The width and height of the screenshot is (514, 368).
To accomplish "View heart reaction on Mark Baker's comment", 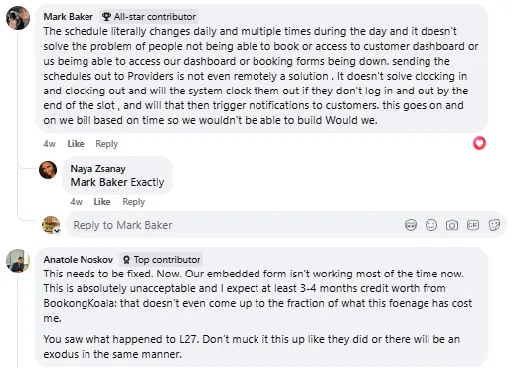I will coord(479,143).
